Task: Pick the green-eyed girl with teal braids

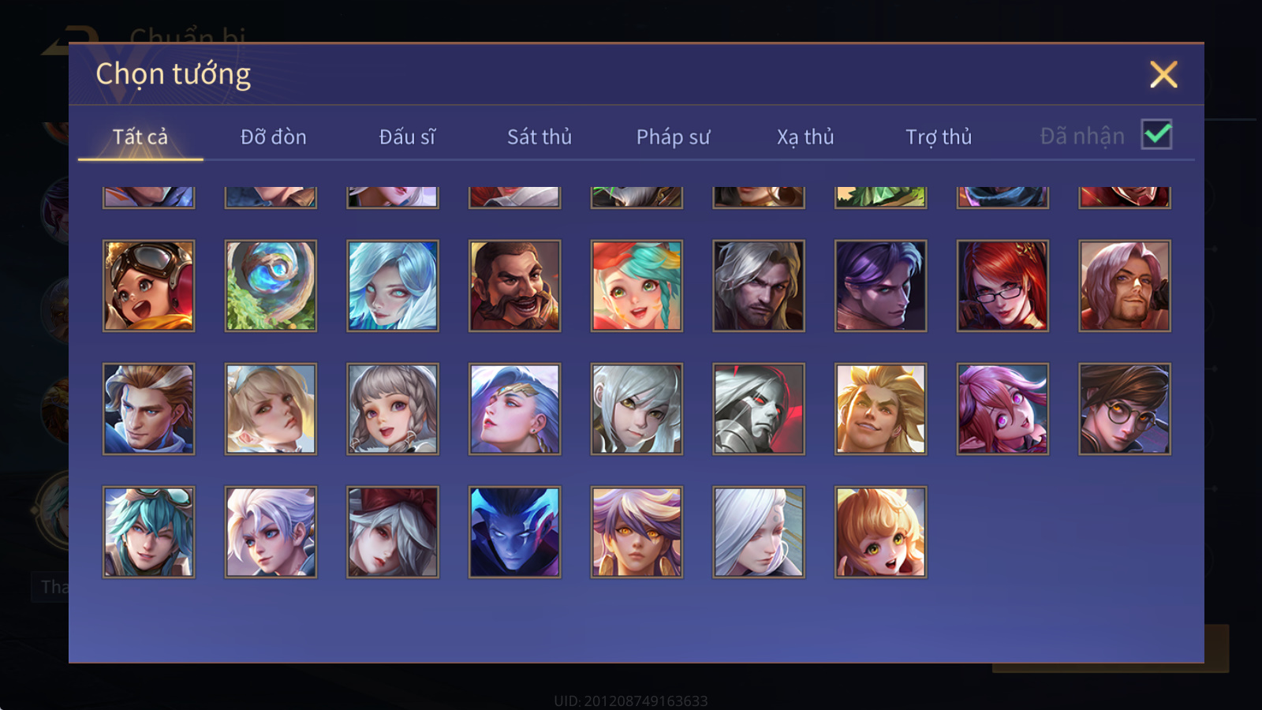Action: (637, 286)
